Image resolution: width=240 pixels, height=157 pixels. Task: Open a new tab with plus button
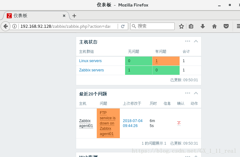click(74, 16)
